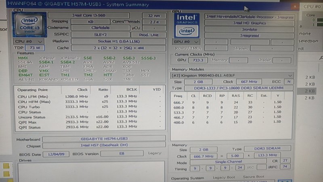Click the Socket H1 (LGA1156) platform field

pyautogui.click(x=118, y=41)
